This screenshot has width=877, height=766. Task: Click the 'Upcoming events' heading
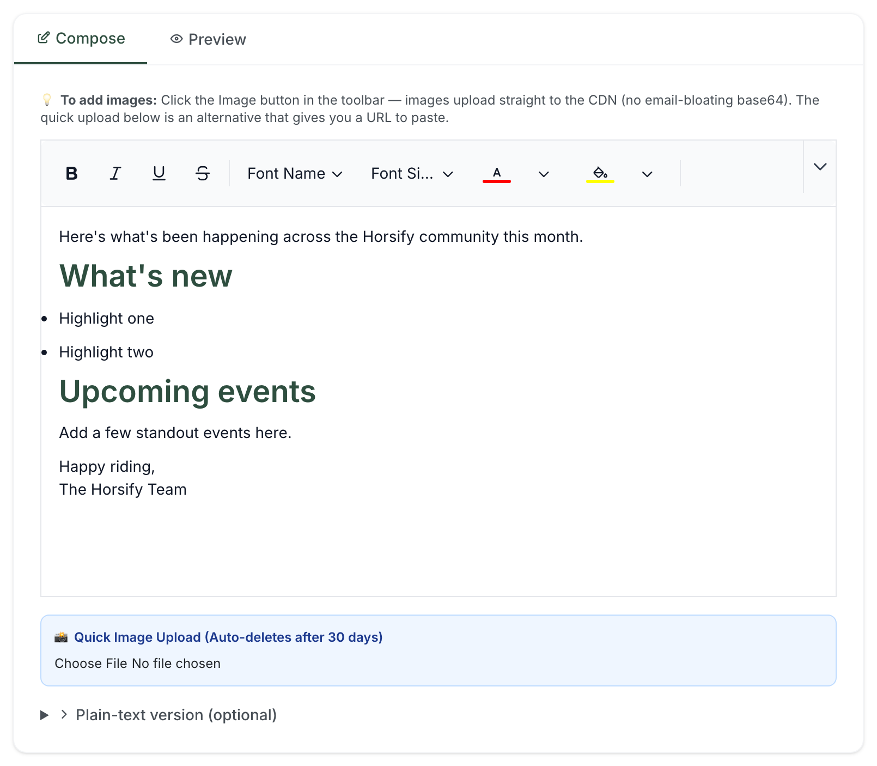187,392
